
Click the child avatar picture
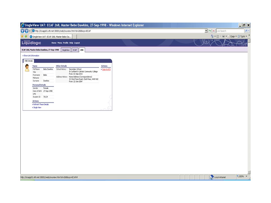coord(27,68)
